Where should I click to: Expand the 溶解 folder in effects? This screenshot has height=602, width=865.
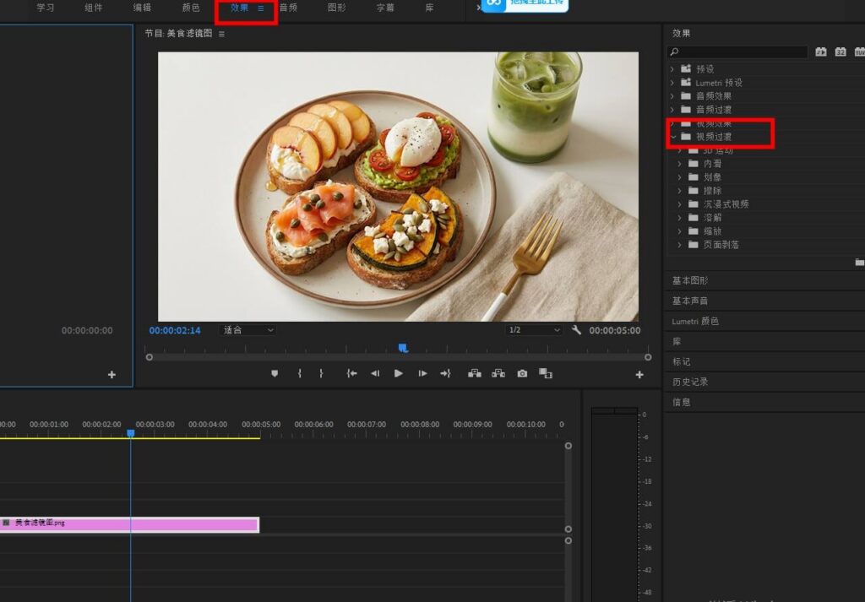coord(680,218)
